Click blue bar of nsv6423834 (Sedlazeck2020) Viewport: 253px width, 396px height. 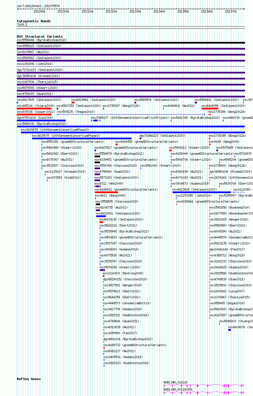coord(202,192)
